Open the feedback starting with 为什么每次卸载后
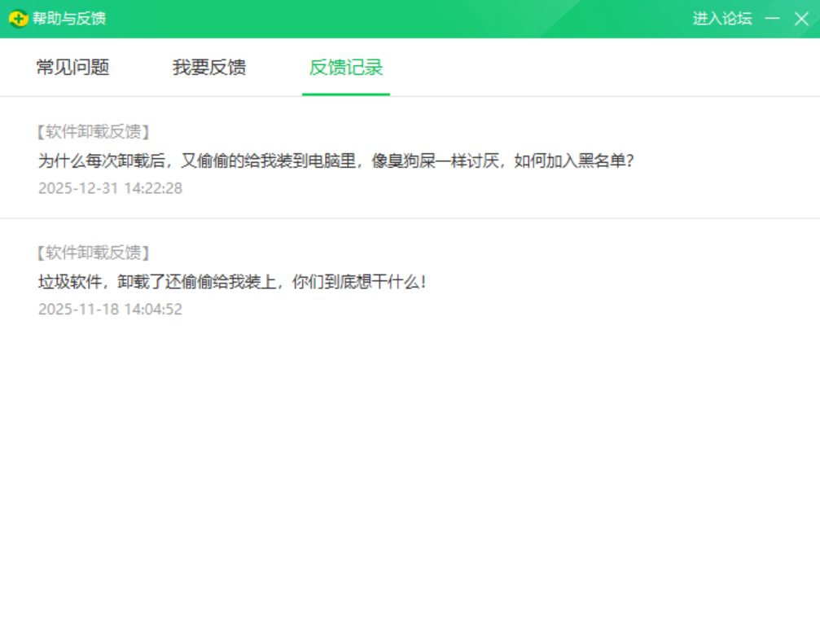 click(x=335, y=160)
